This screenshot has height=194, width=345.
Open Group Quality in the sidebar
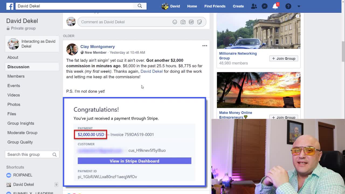click(20, 142)
